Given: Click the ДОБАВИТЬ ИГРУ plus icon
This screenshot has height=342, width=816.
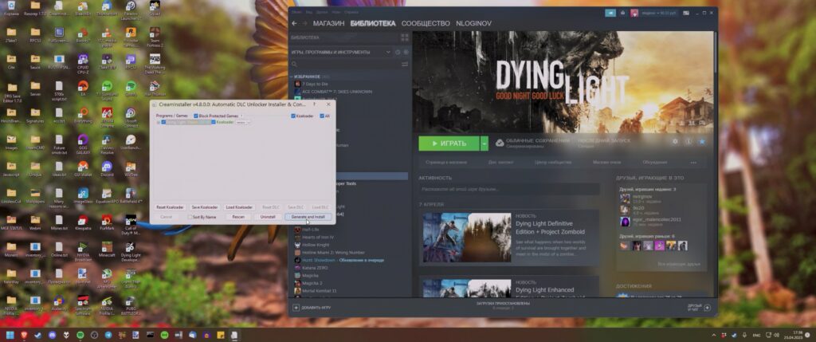Looking at the screenshot, I should coord(296,308).
